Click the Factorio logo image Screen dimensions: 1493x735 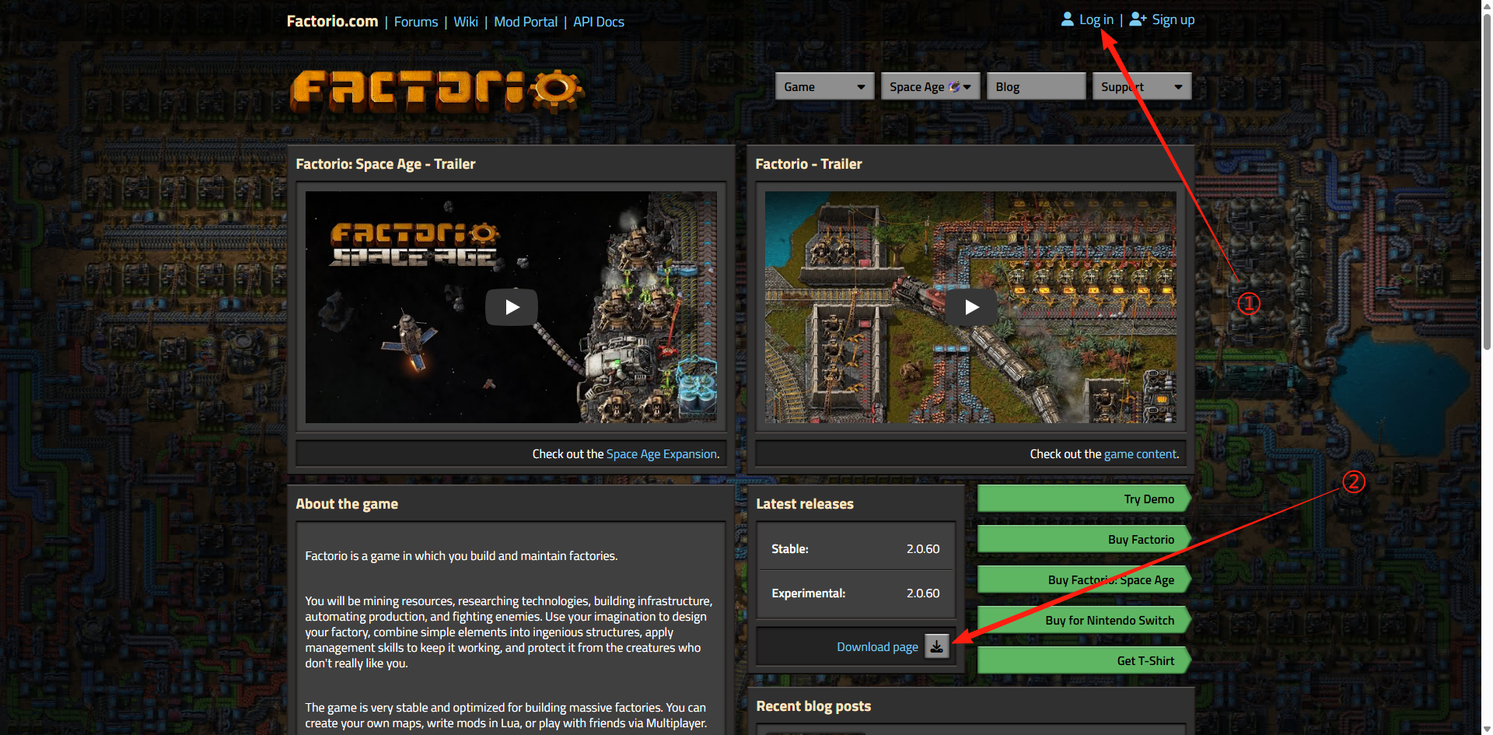click(x=436, y=90)
